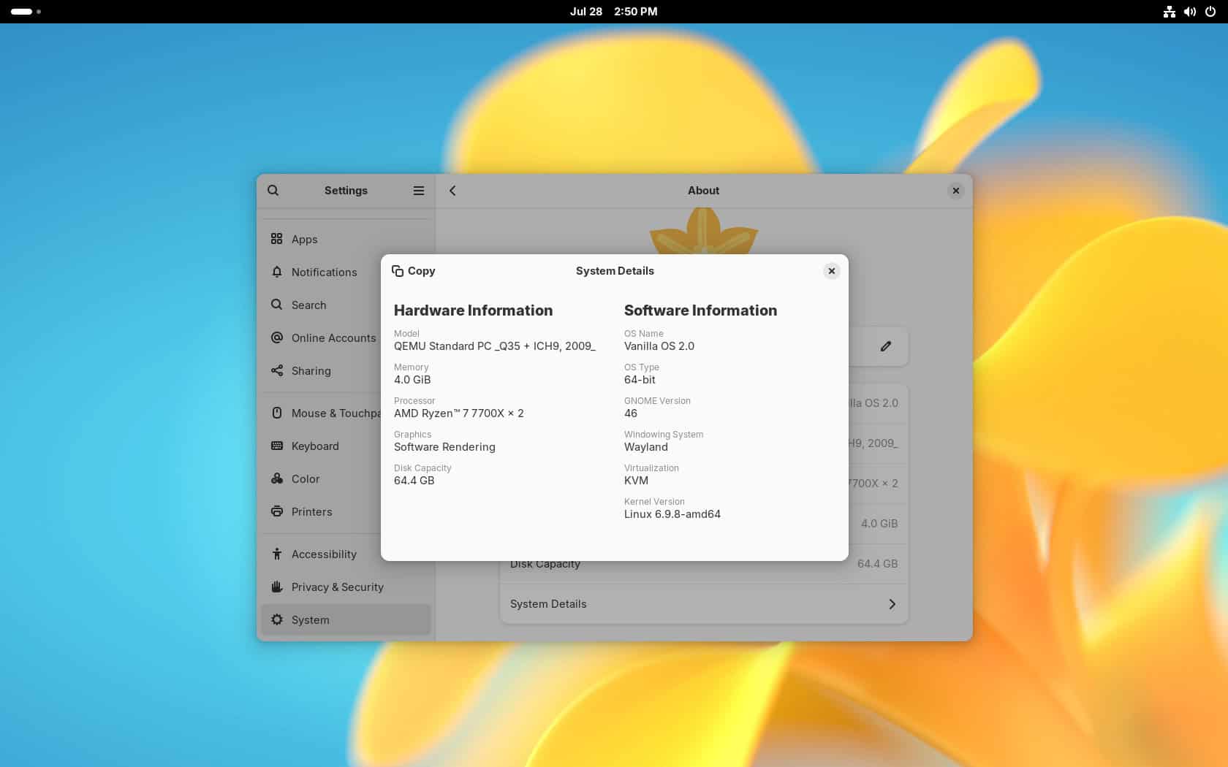The height and width of the screenshot is (767, 1228).
Task: Copy the system details
Action: pos(414,271)
